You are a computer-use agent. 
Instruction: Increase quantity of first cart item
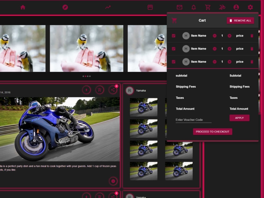pos(229,36)
